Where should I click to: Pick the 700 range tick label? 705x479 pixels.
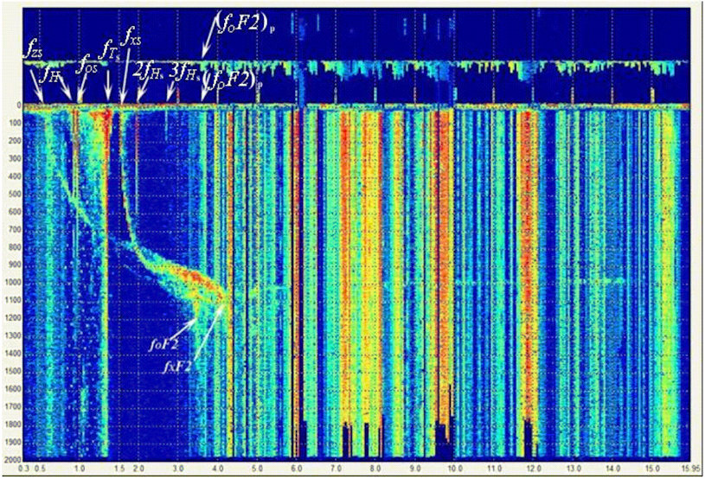pos(14,229)
